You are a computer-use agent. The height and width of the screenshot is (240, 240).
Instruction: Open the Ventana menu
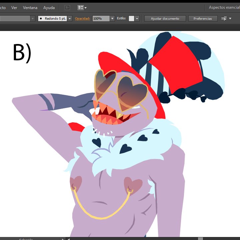[x=30, y=7]
